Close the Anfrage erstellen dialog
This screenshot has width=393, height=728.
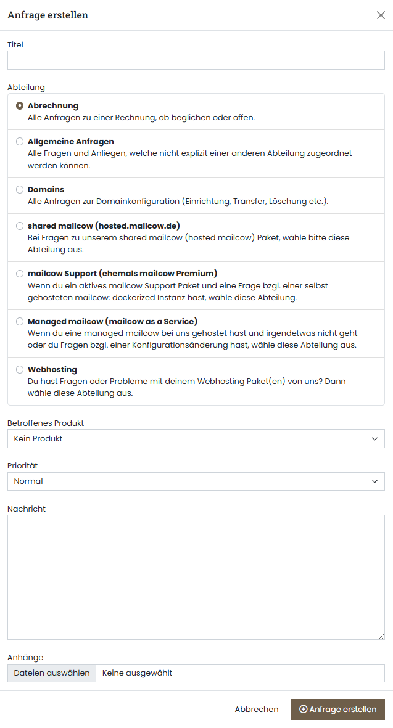[x=381, y=15]
